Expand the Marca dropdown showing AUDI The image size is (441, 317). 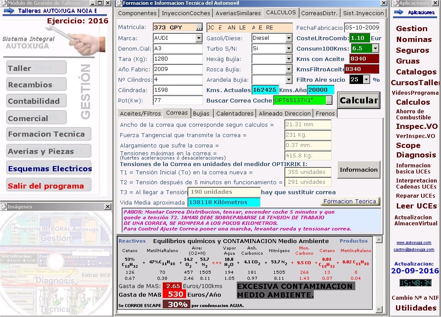tap(199, 38)
